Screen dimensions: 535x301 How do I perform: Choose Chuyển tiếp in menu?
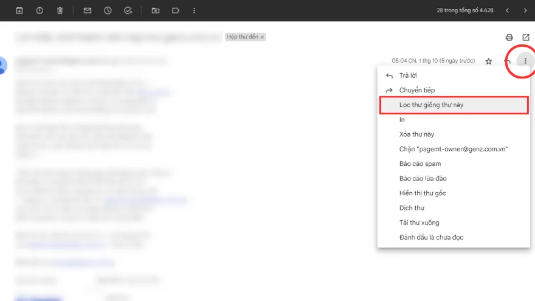pos(454,90)
